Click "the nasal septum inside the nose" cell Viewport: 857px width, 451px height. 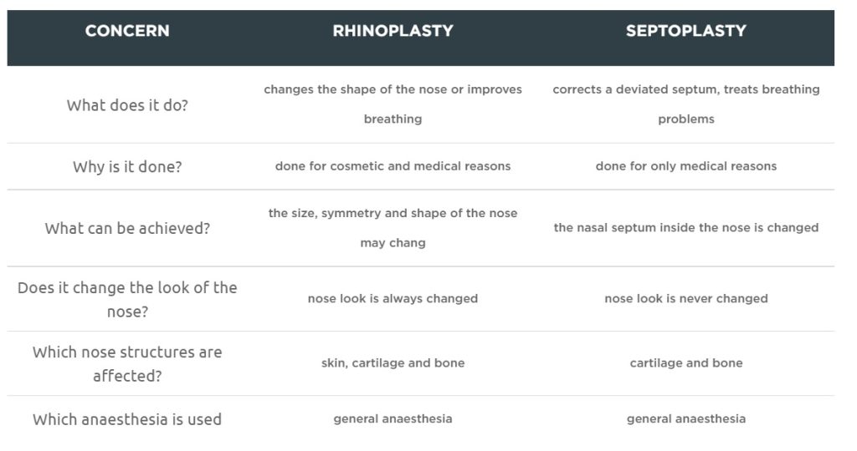click(x=685, y=227)
